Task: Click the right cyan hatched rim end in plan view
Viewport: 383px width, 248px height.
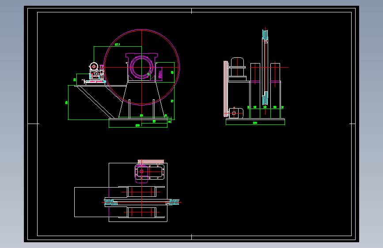Action: (174, 203)
